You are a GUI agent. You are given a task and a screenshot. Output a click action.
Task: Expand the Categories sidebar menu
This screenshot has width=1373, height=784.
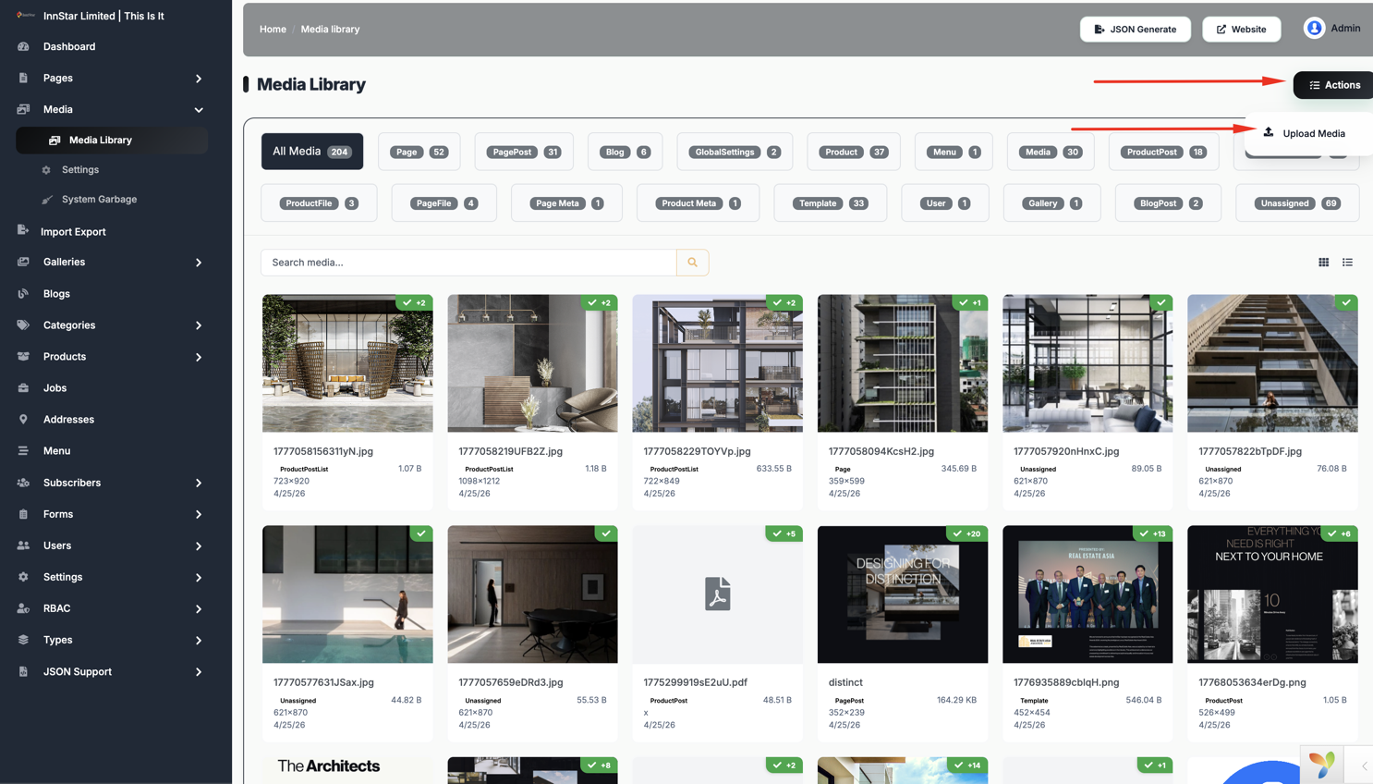(199, 325)
